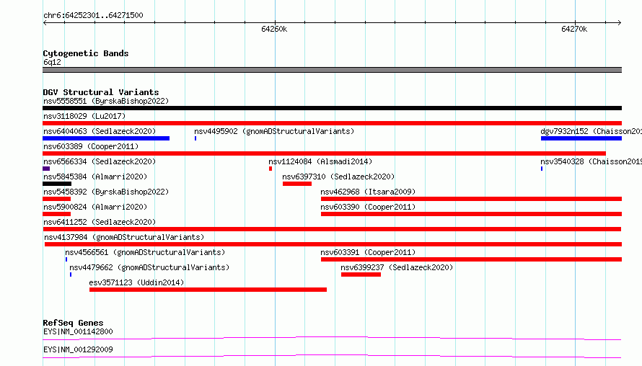Open the RefSeq Genes track title
Viewport: 642px width, 366px height.
click(73, 323)
